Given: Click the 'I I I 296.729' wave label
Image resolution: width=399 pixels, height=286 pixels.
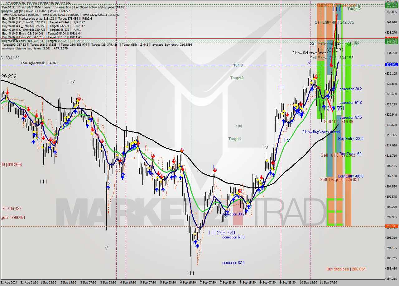Looking at the screenshot, I should (222, 233).
